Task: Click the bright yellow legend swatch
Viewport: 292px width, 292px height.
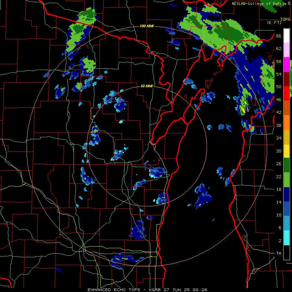Action: tap(286, 151)
